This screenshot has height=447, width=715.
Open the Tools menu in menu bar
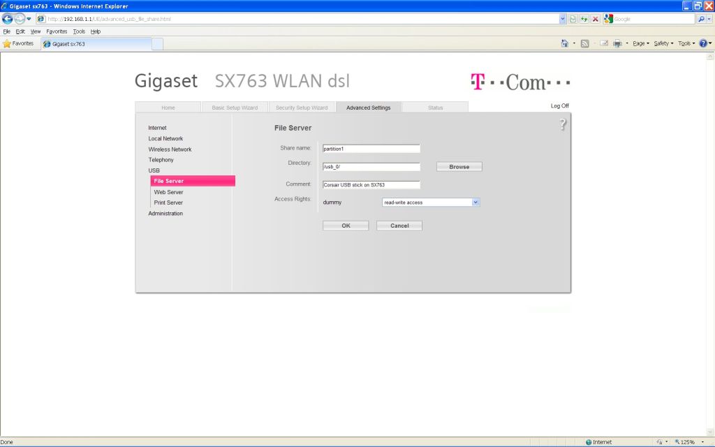tap(79, 31)
